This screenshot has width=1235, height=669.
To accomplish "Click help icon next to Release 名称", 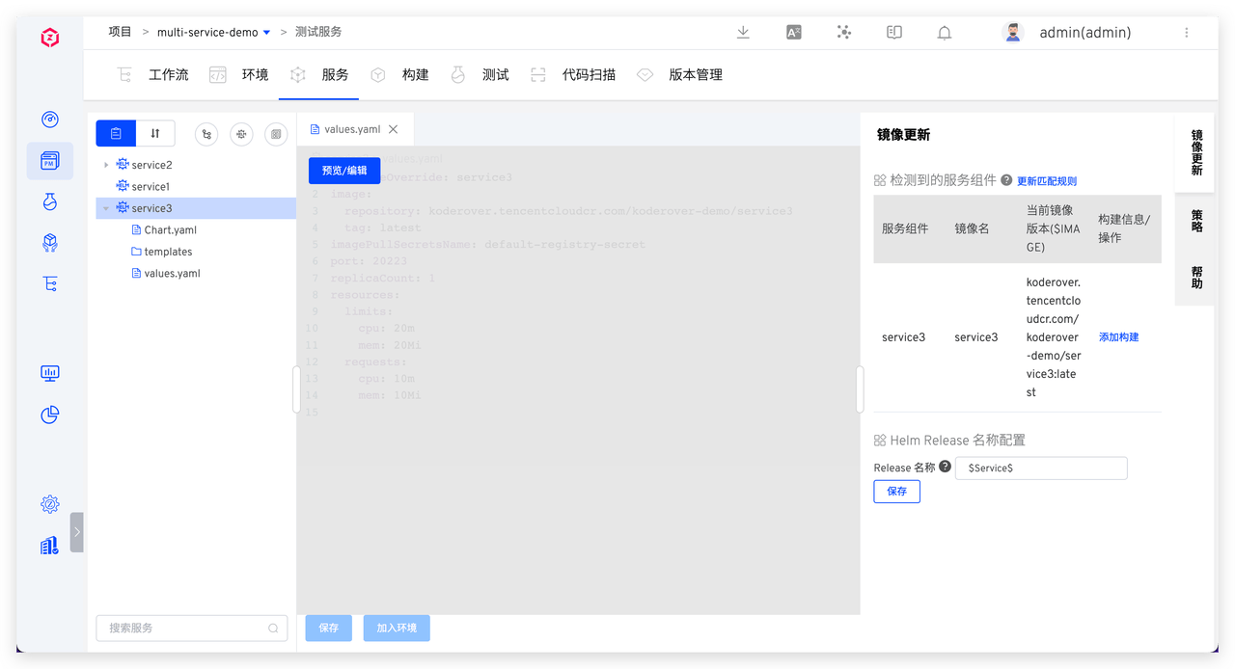I will coord(945,467).
